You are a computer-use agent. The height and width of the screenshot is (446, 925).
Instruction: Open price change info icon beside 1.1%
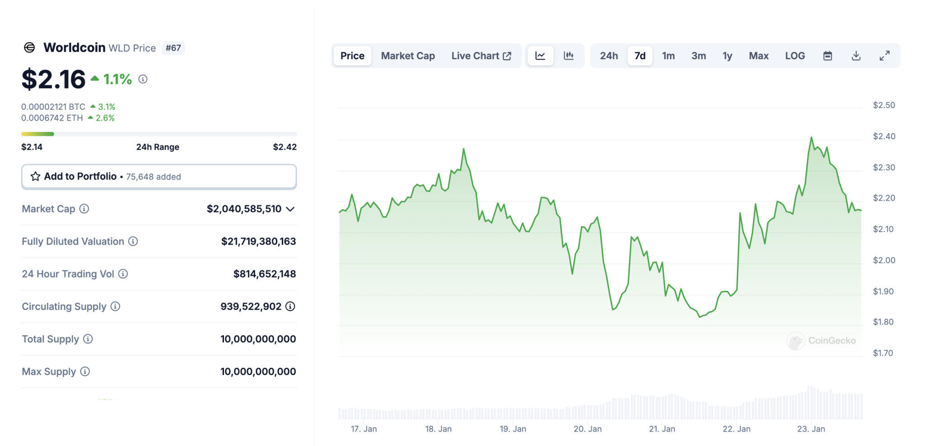pyautogui.click(x=143, y=79)
